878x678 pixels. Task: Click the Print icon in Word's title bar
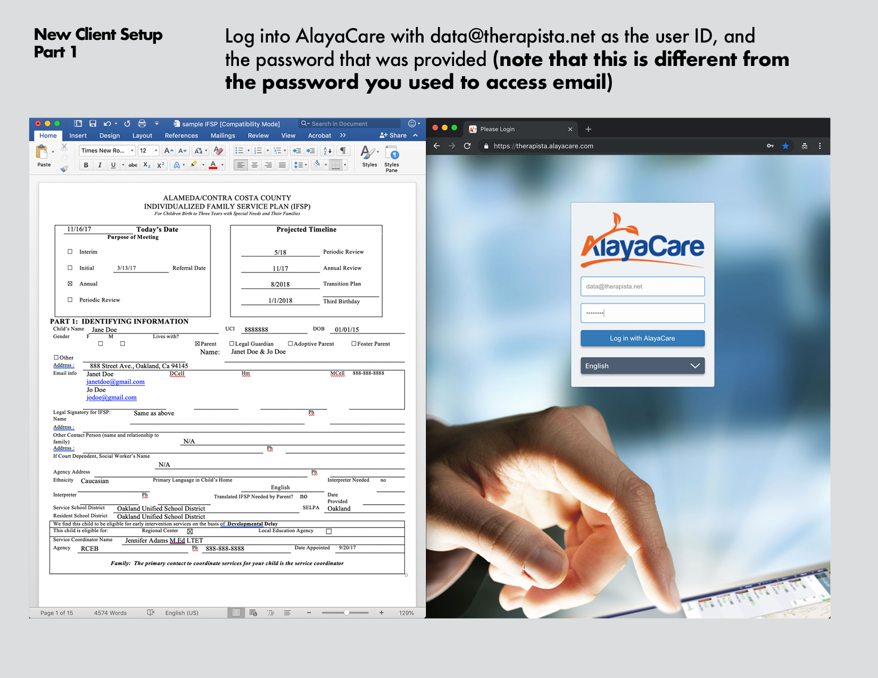tap(142, 123)
